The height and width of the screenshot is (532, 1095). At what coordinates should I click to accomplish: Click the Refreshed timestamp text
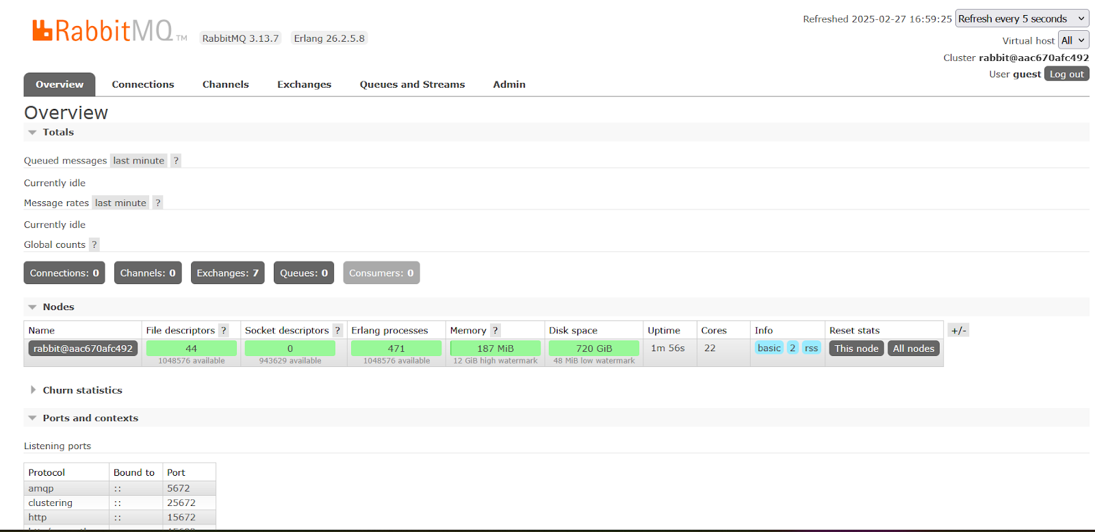pos(877,19)
